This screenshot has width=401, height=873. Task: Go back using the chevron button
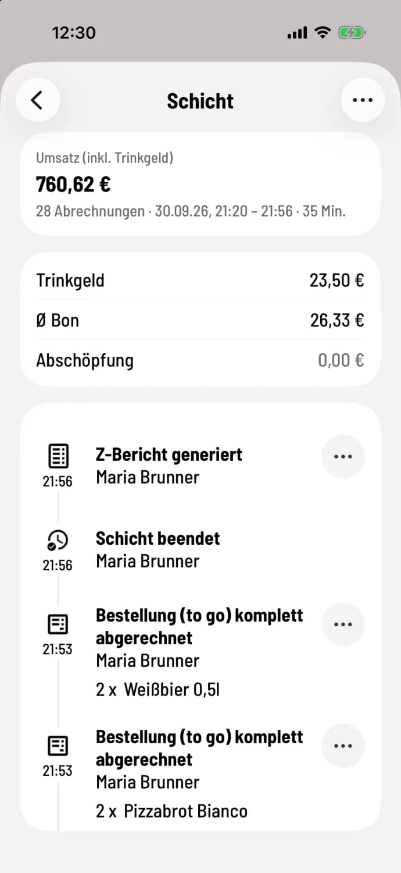tap(37, 100)
